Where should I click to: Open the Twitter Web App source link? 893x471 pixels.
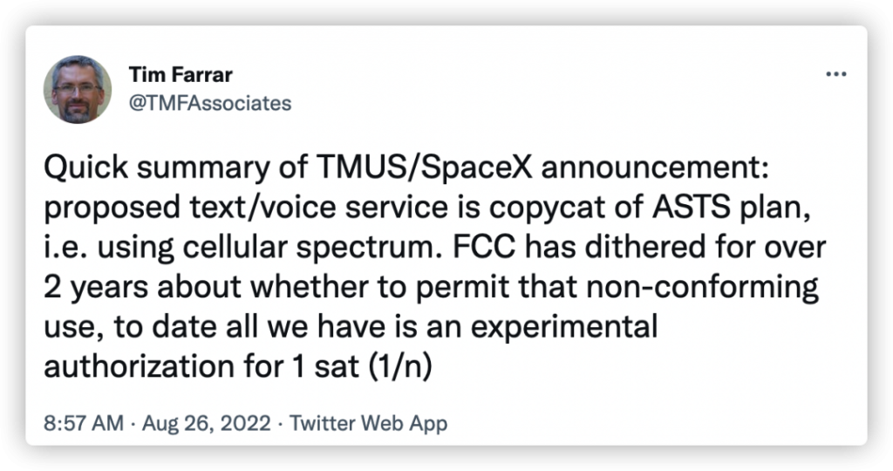point(369,423)
